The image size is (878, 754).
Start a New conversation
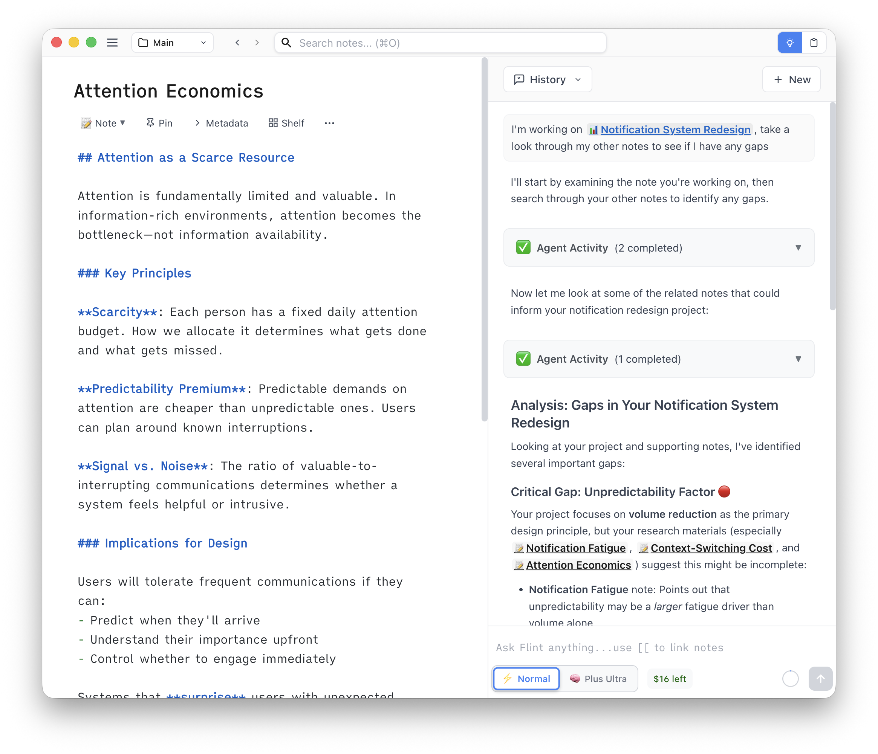[x=791, y=79]
